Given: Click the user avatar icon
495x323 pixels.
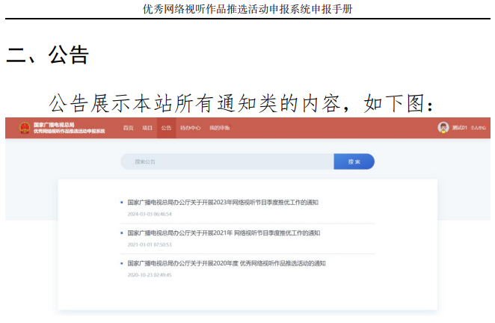Looking at the screenshot, I should [443, 128].
